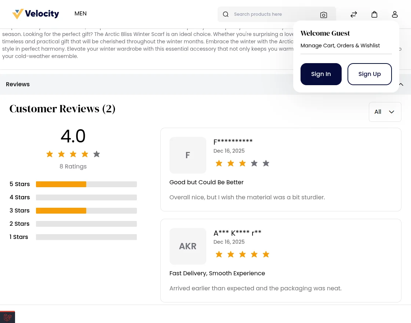Click the Sign Up button

370,74
